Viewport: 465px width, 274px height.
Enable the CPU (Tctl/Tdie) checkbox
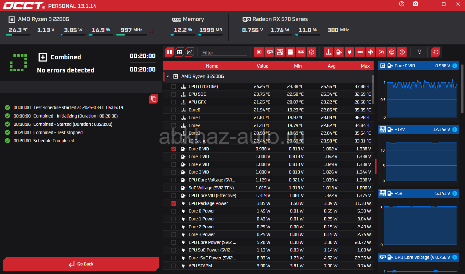point(174,86)
